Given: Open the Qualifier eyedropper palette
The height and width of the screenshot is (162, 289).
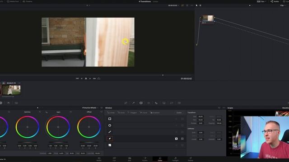Looking at the screenshot, I should point(133,103).
